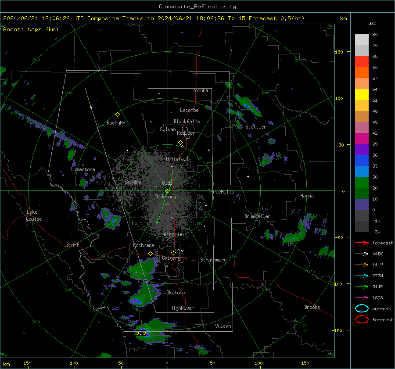
Task: Pick the magenta 39-42 dBZ color swatch
Action: pyautogui.click(x=362, y=139)
